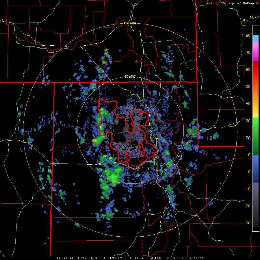Click the magenta section of color scale
This screenshot has width=260, height=260.
click(x=256, y=53)
